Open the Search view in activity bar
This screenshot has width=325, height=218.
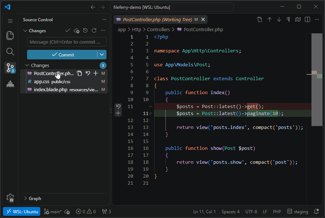[x=10, y=52]
